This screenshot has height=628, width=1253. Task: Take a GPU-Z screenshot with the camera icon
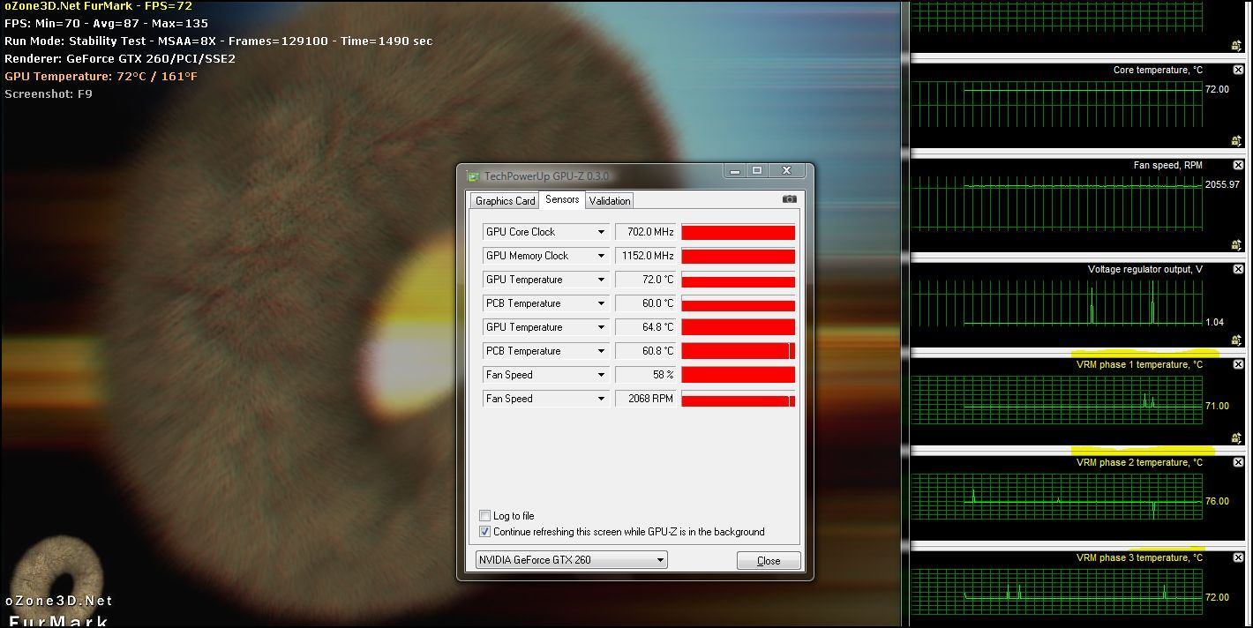click(789, 199)
